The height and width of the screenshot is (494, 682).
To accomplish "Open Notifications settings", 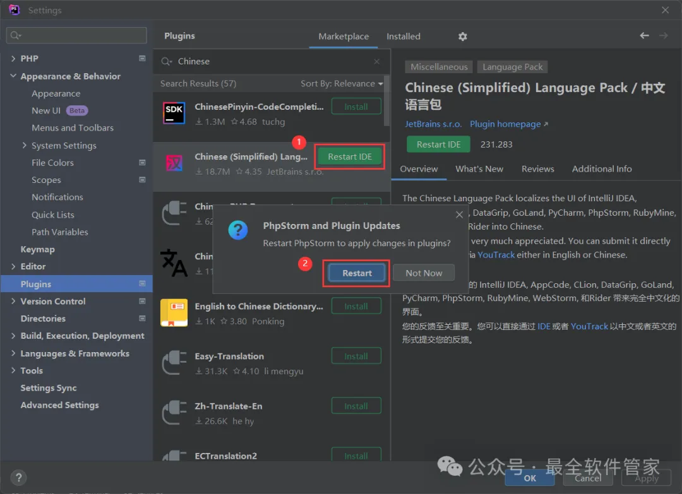I will [57, 197].
